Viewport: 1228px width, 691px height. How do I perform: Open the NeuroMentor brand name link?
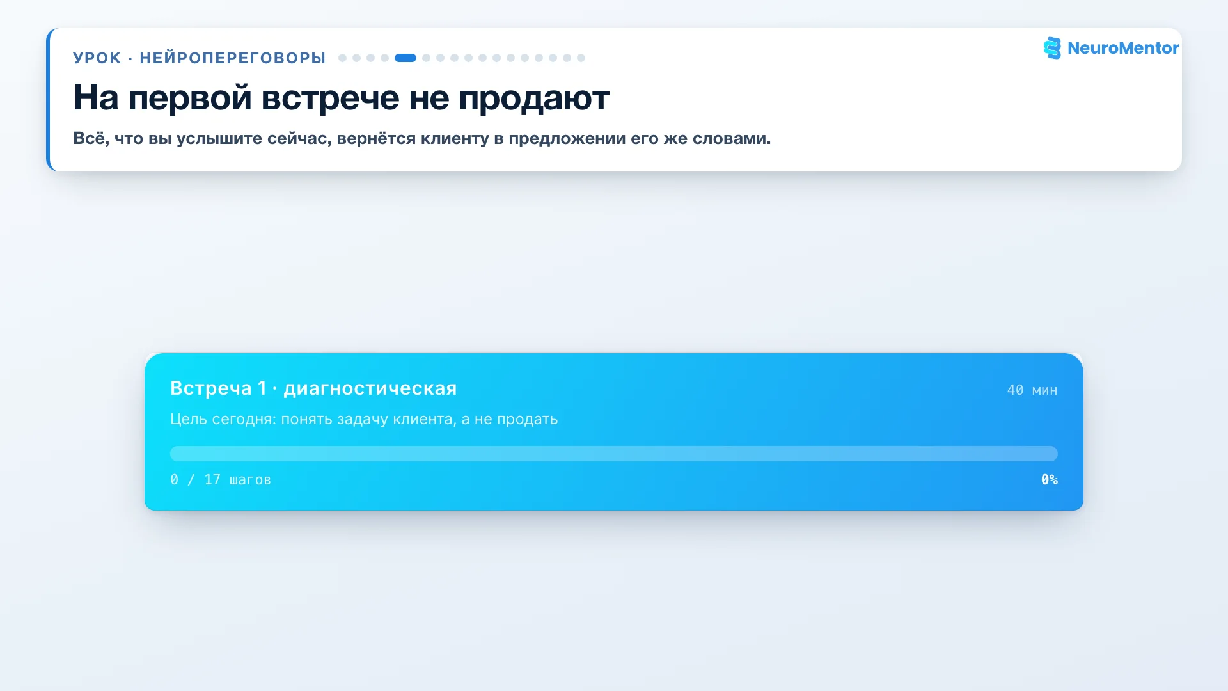coord(1122,48)
